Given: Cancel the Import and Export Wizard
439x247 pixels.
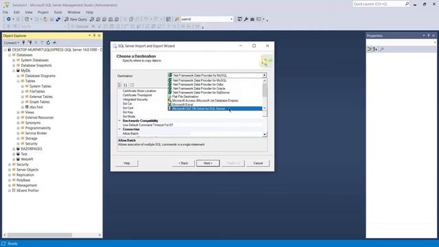Looking at the screenshot, I should 258,163.
